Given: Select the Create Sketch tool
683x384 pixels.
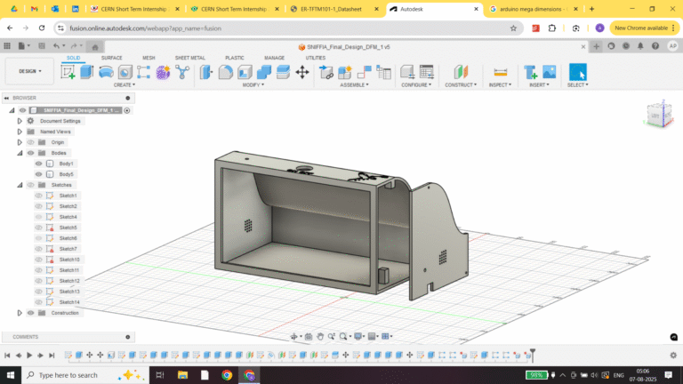Looking at the screenshot, I should pyautogui.click(x=68, y=72).
